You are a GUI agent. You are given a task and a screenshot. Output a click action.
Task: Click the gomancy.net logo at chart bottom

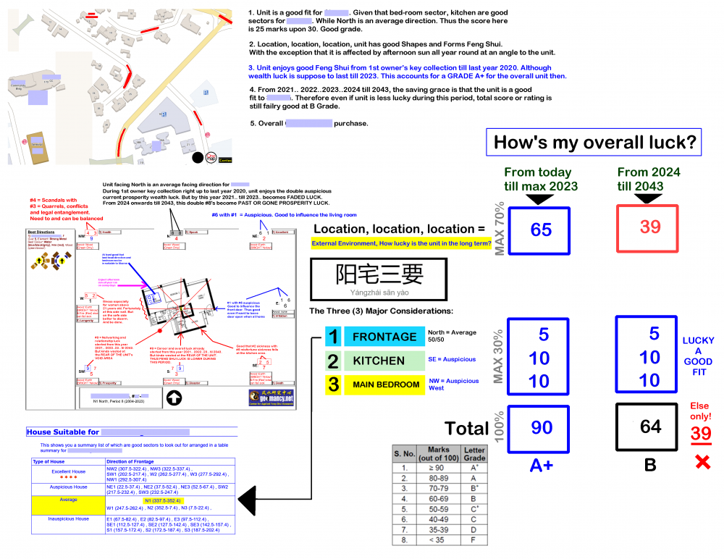(x=271, y=398)
